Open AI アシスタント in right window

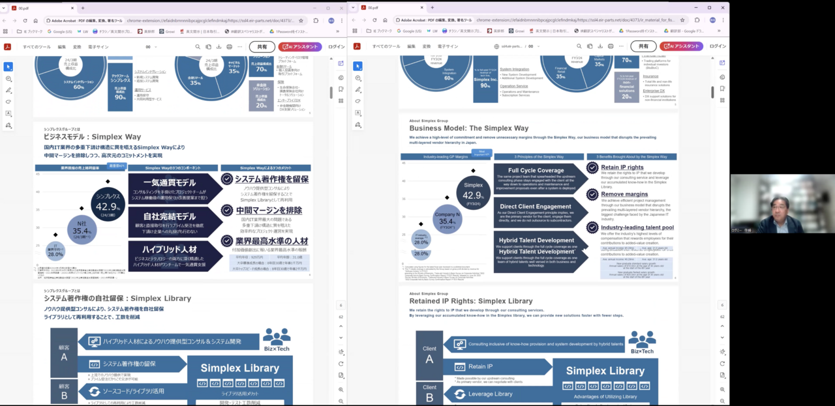[x=682, y=47]
